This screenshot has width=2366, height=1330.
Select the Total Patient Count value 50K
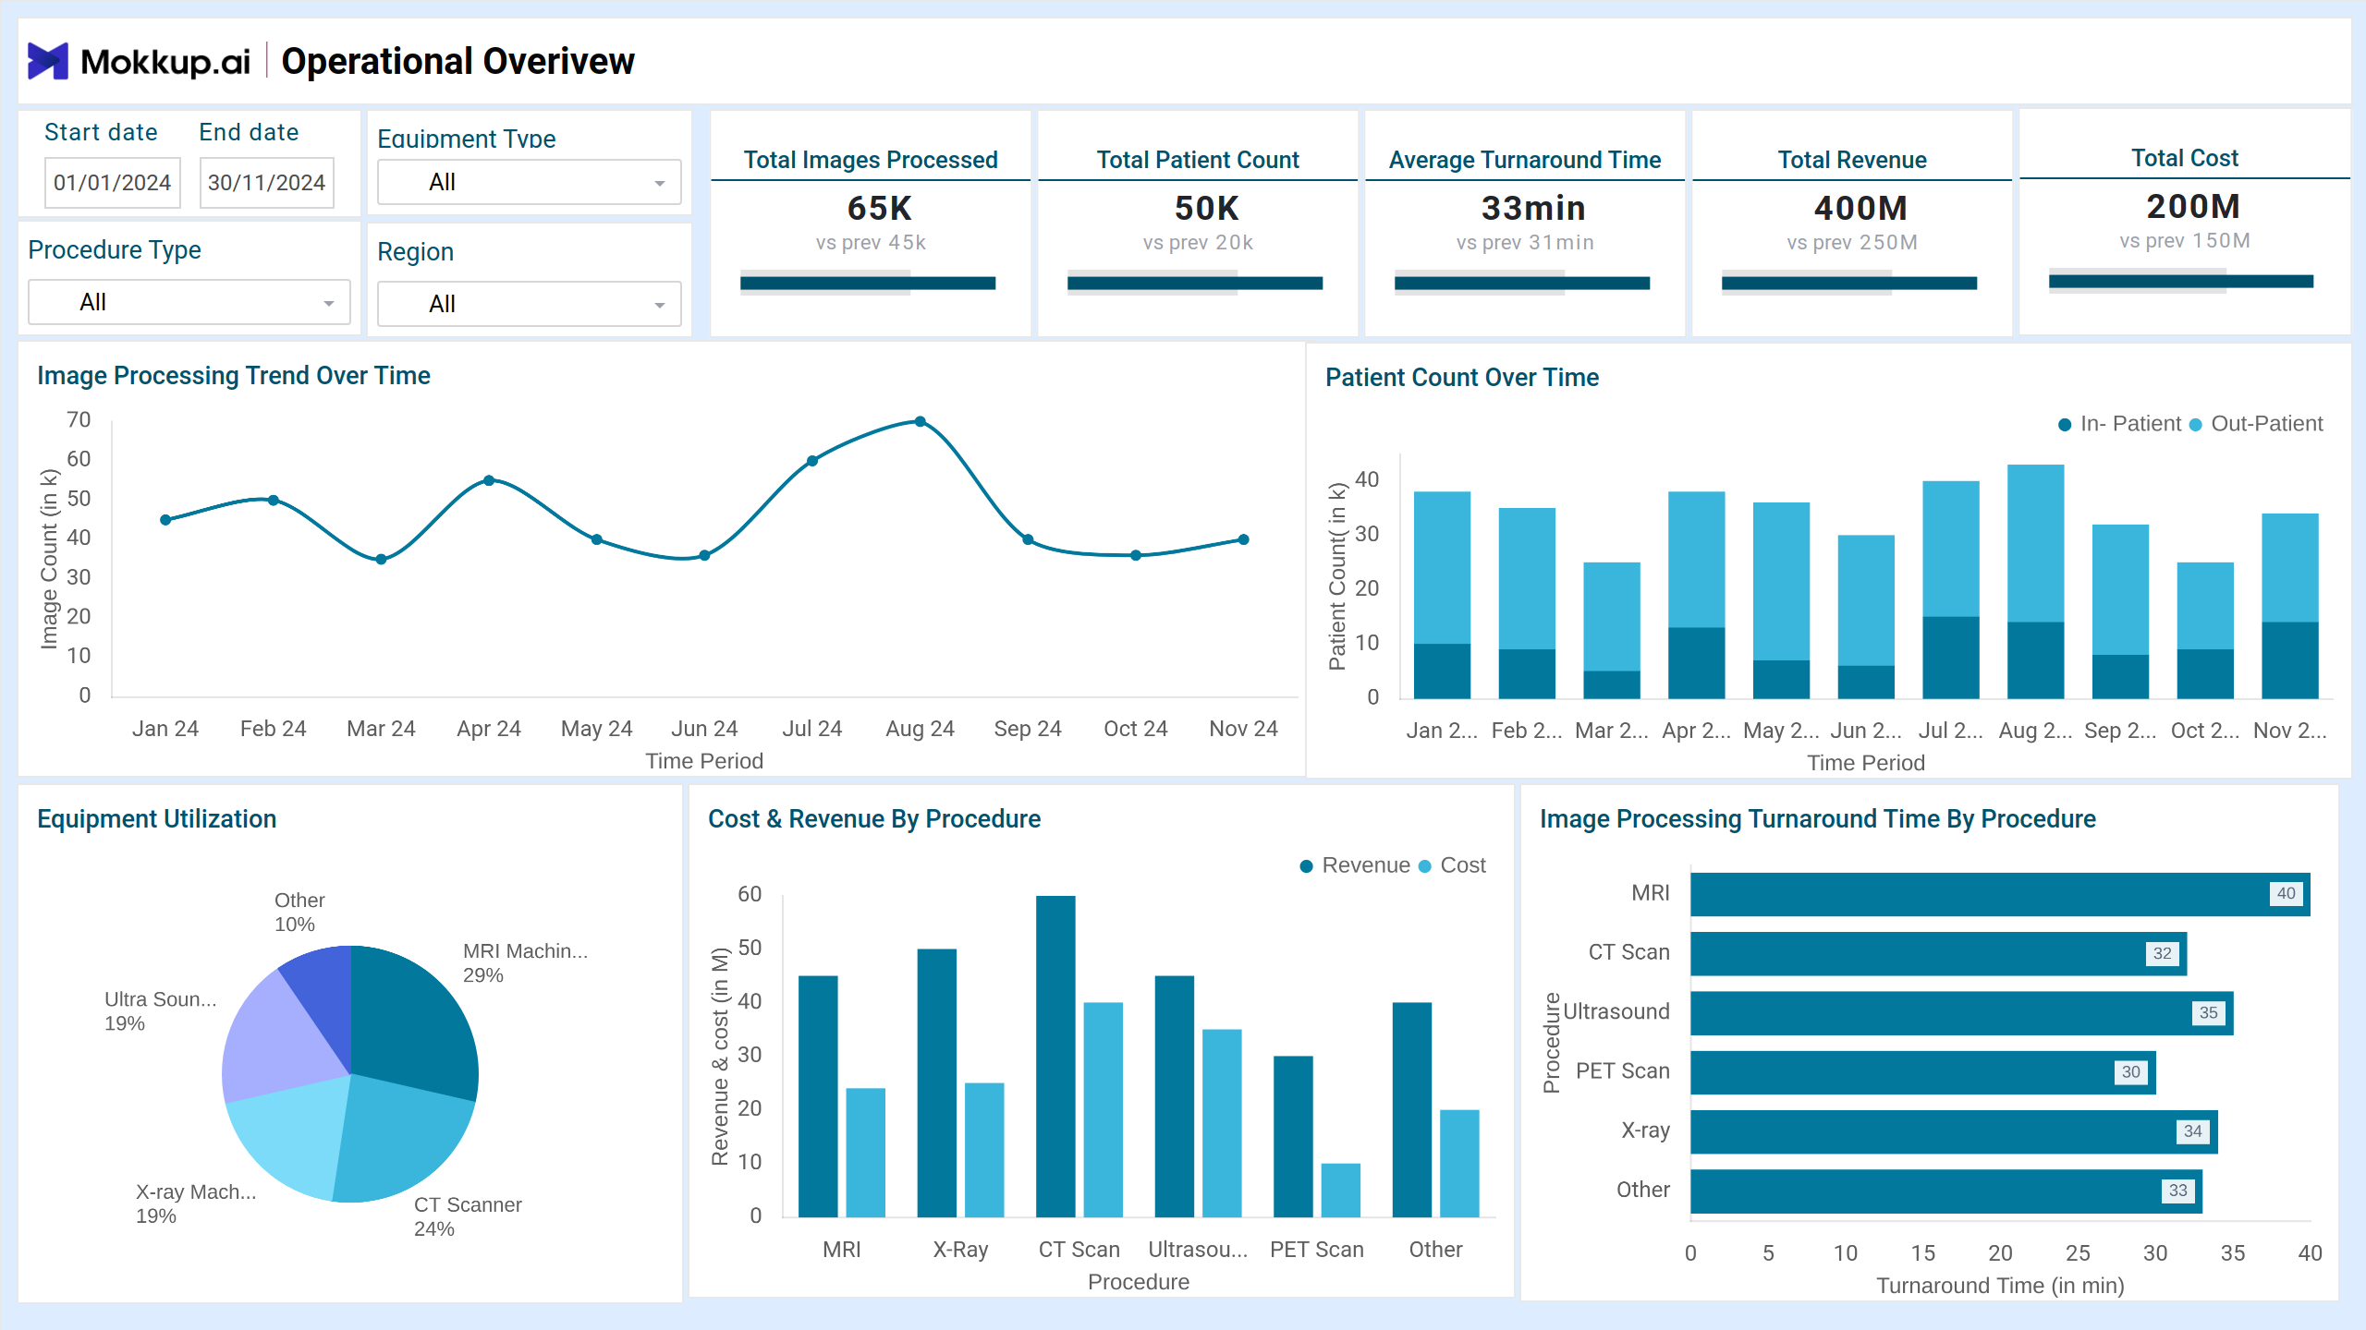tap(1206, 209)
